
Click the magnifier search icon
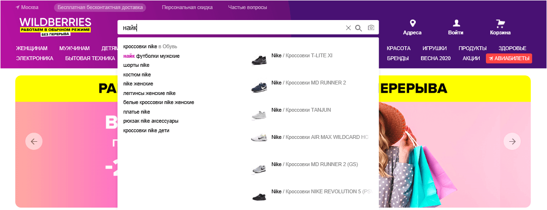click(x=358, y=28)
